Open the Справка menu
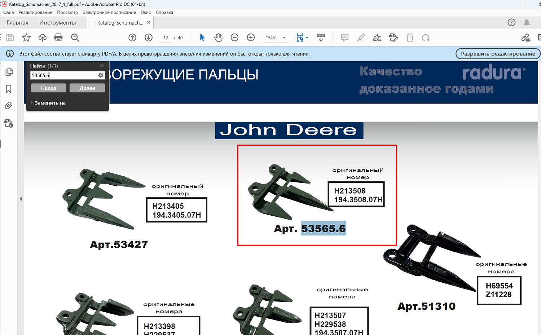541x335 pixels. click(x=164, y=12)
